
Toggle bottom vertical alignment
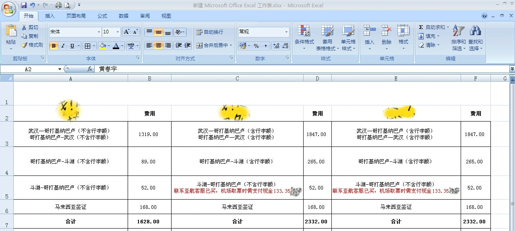[168, 32]
